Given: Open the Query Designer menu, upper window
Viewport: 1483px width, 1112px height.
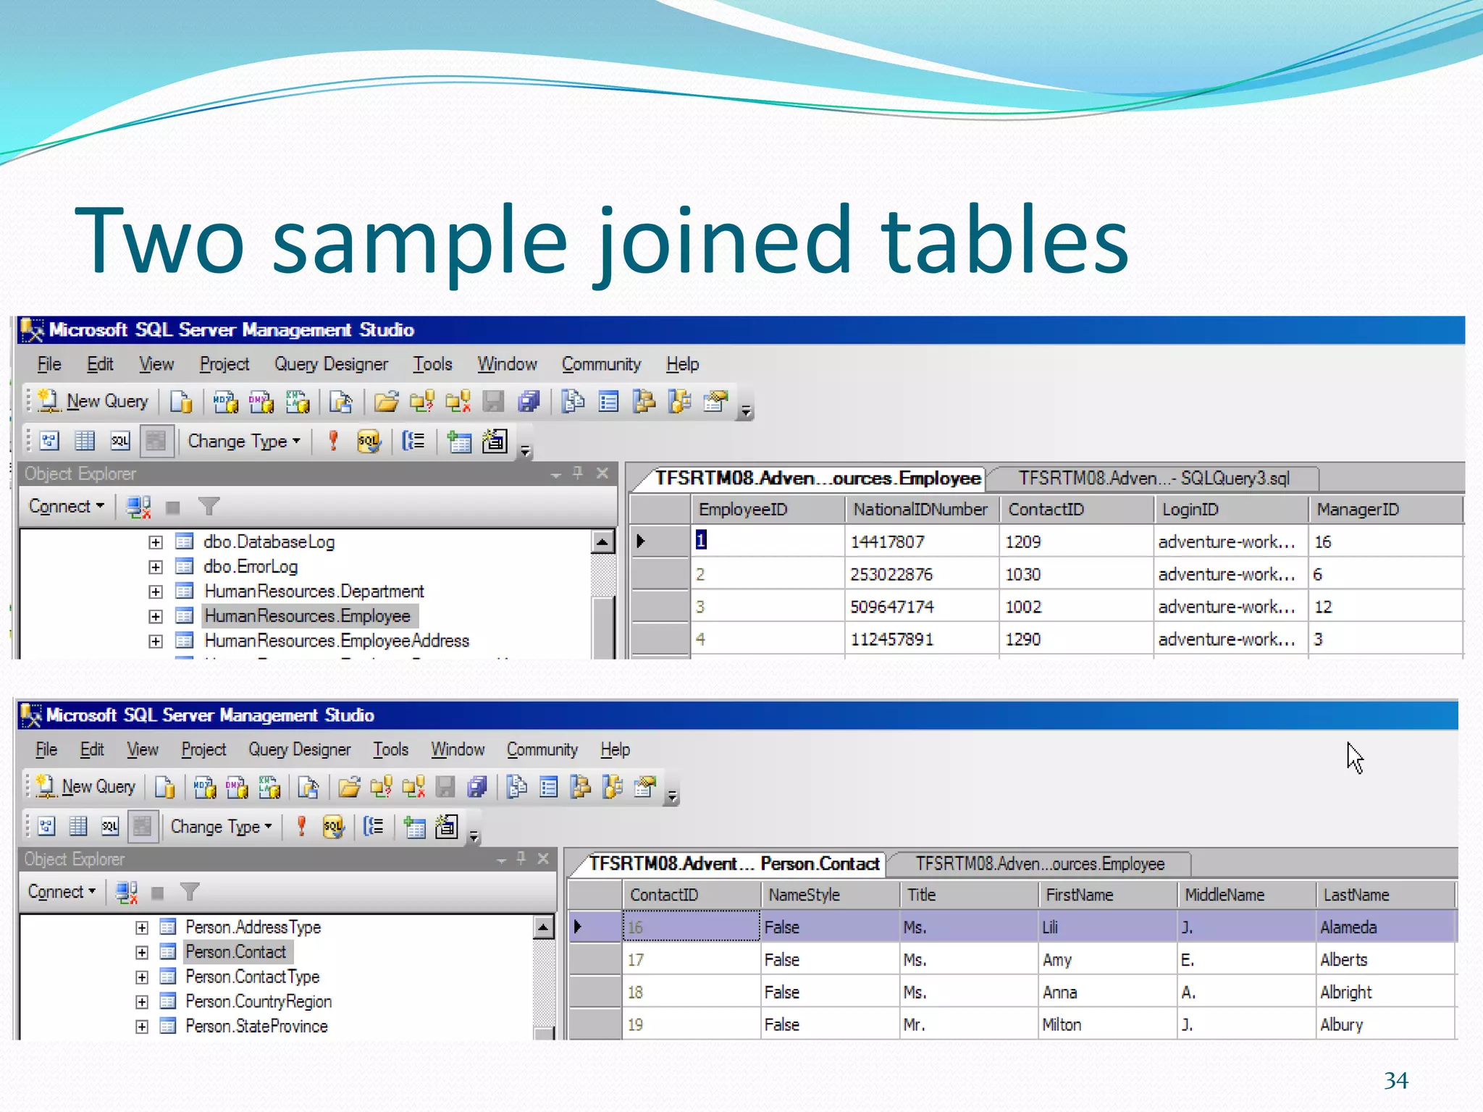Looking at the screenshot, I should pos(331,364).
